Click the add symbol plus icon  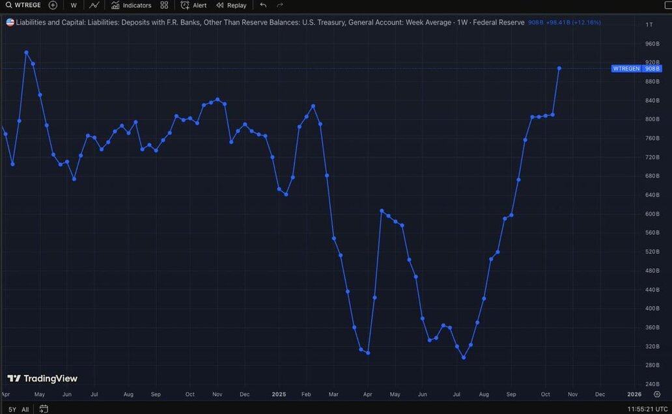point(53,5)
